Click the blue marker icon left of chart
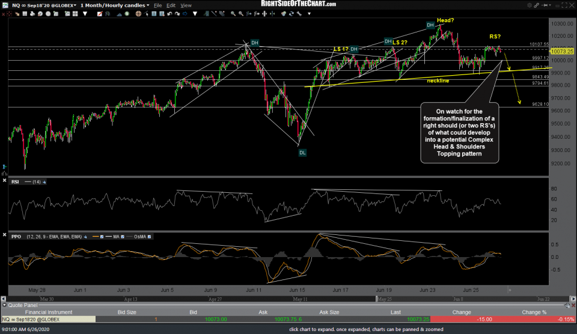 pyautogui.click(x=4, y=166)
